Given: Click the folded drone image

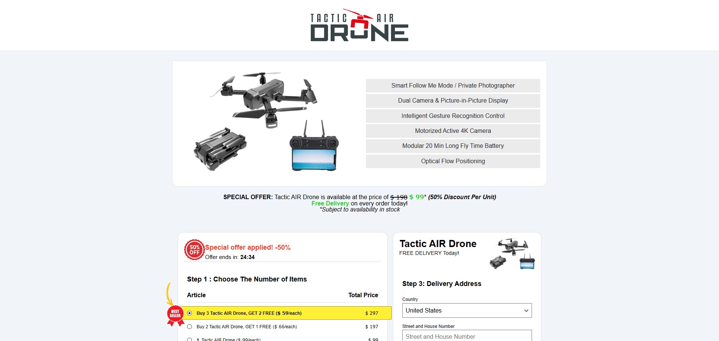Looking at the screenshot, I should pos(220,149).
